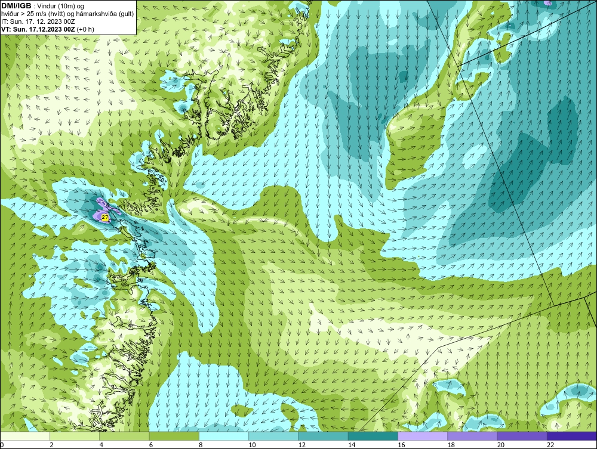The image size is (597, 449).
Task: Select the 16–18 m/s lavender legend swatch
Action: click(423, 436)
